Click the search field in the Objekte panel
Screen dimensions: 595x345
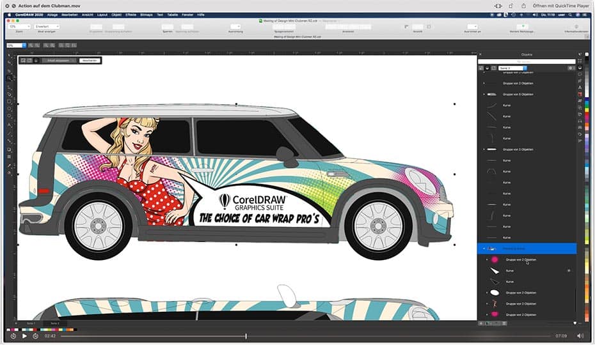(527, 61)
